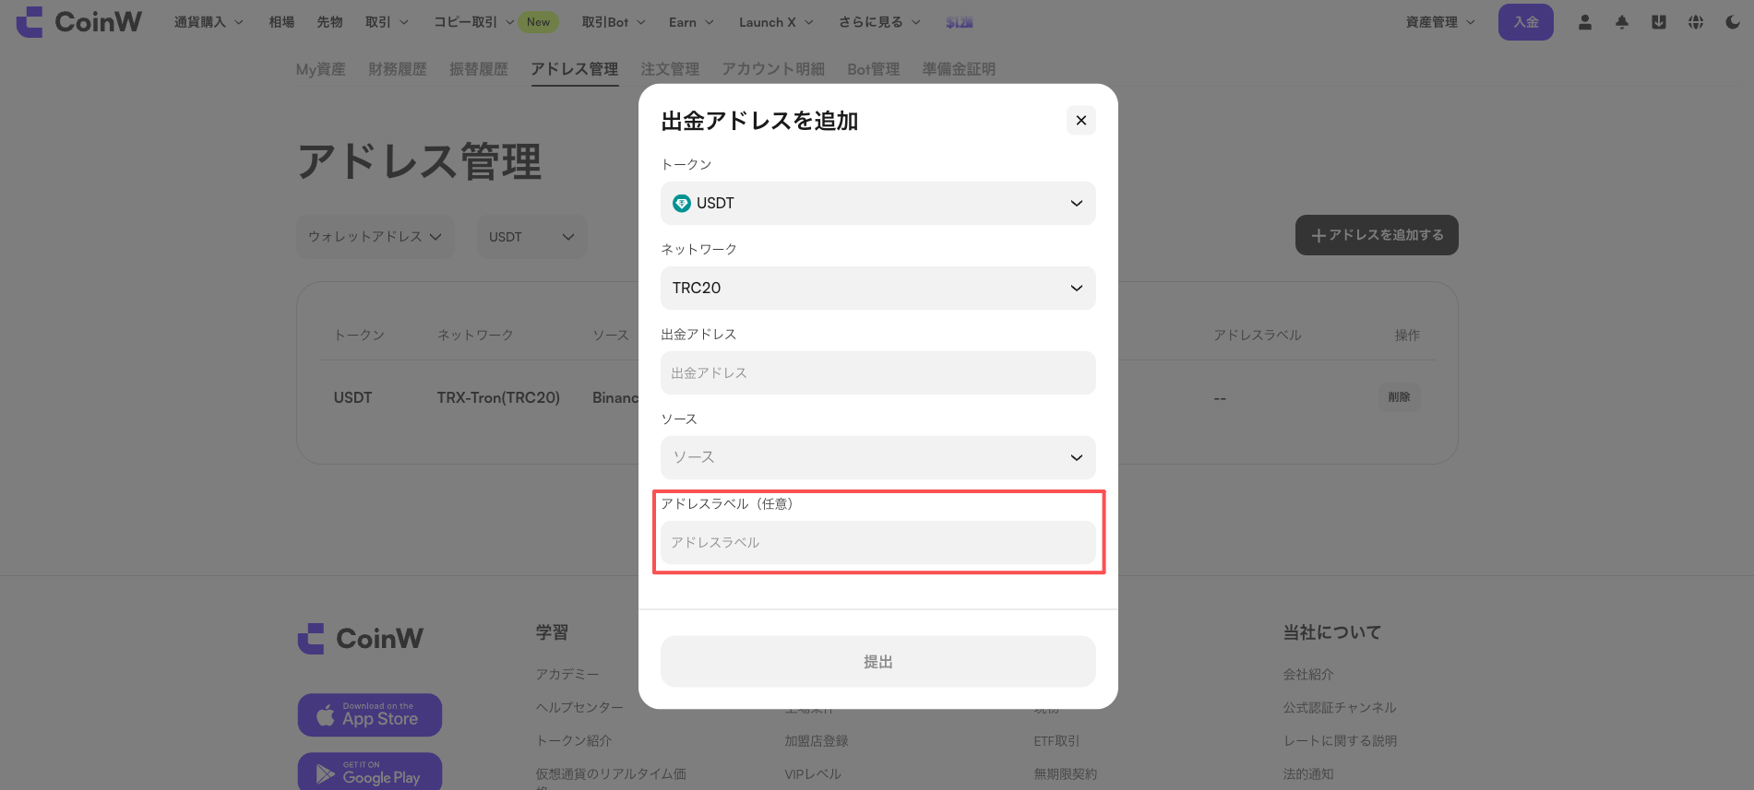Viewport: 1754px width, 790px height.
Task: Expand the ソース source dropdown
Action: click(x=877, y=457)
